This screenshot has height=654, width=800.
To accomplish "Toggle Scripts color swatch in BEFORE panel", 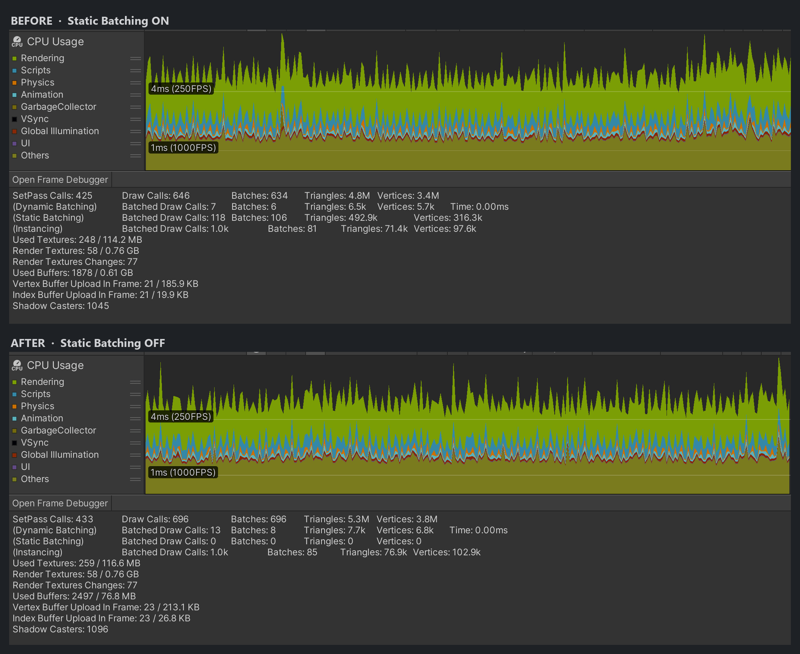I will click(14, 71).
